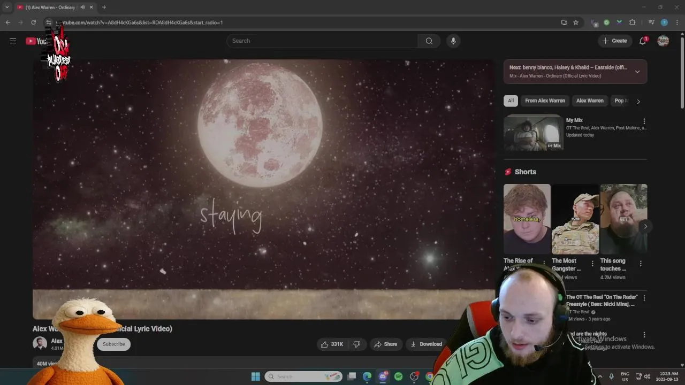685x385 pixels.
Task: Open the tab search dropdown
Action: pyautogui.click(x=7, y=7)
